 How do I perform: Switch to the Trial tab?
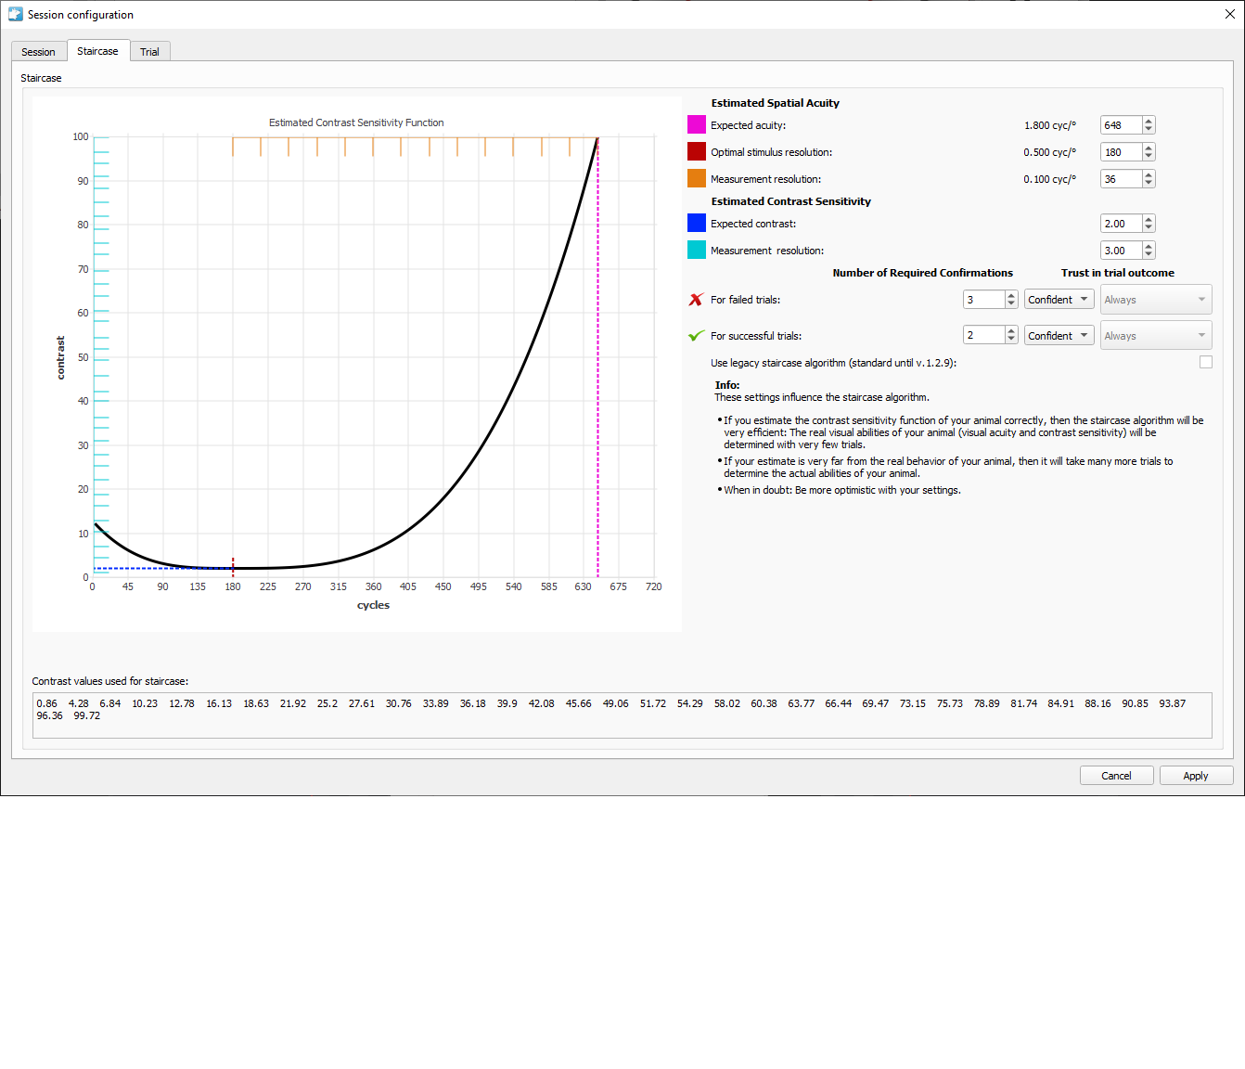[149, 52]
